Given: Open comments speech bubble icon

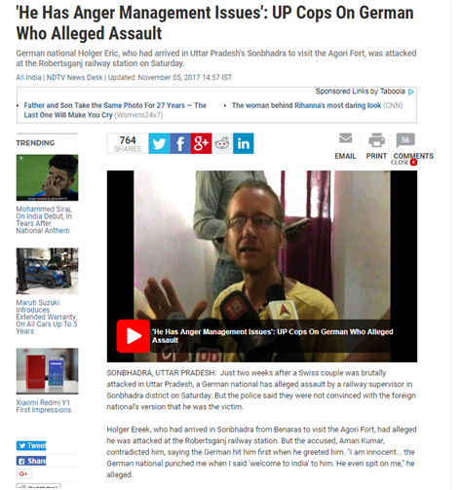Looking at the screenshot, I should pyautogui.click(x=405, y=140).
